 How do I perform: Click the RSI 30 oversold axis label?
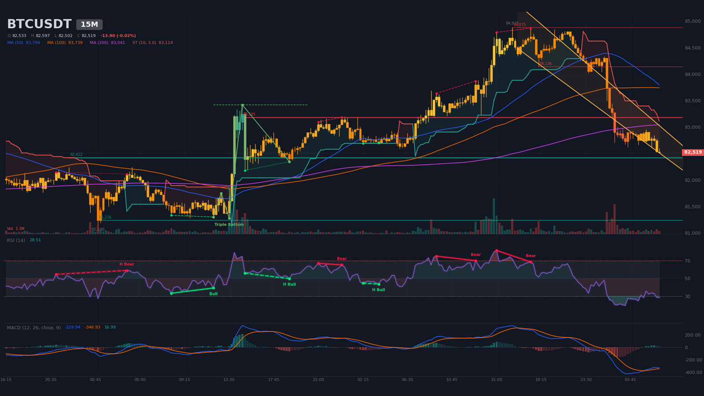pyautogui.click(x=687, y=297)
